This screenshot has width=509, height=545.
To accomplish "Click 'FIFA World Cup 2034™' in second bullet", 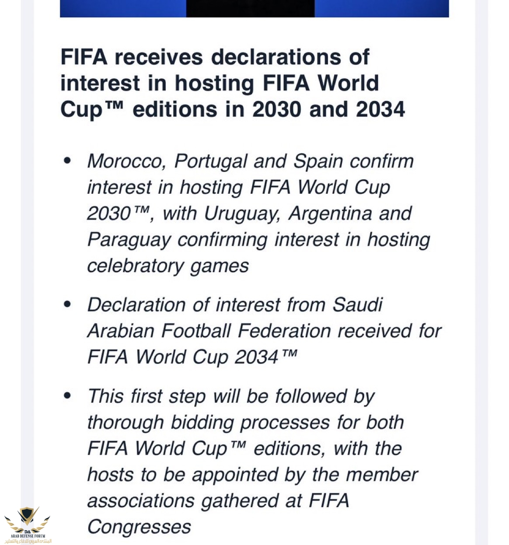I will pyautogui.click(x=192, y=357).
